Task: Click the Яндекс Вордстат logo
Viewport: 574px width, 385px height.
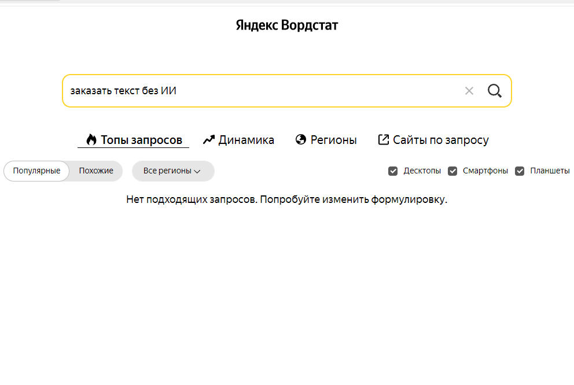Action: click(x=287, y=25)
